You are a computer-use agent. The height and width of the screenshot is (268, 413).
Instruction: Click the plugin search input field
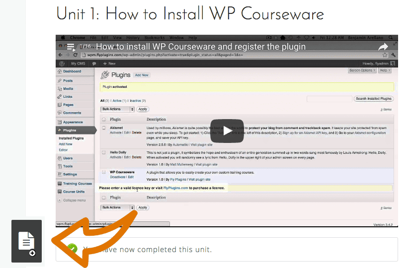click(329, 99)
